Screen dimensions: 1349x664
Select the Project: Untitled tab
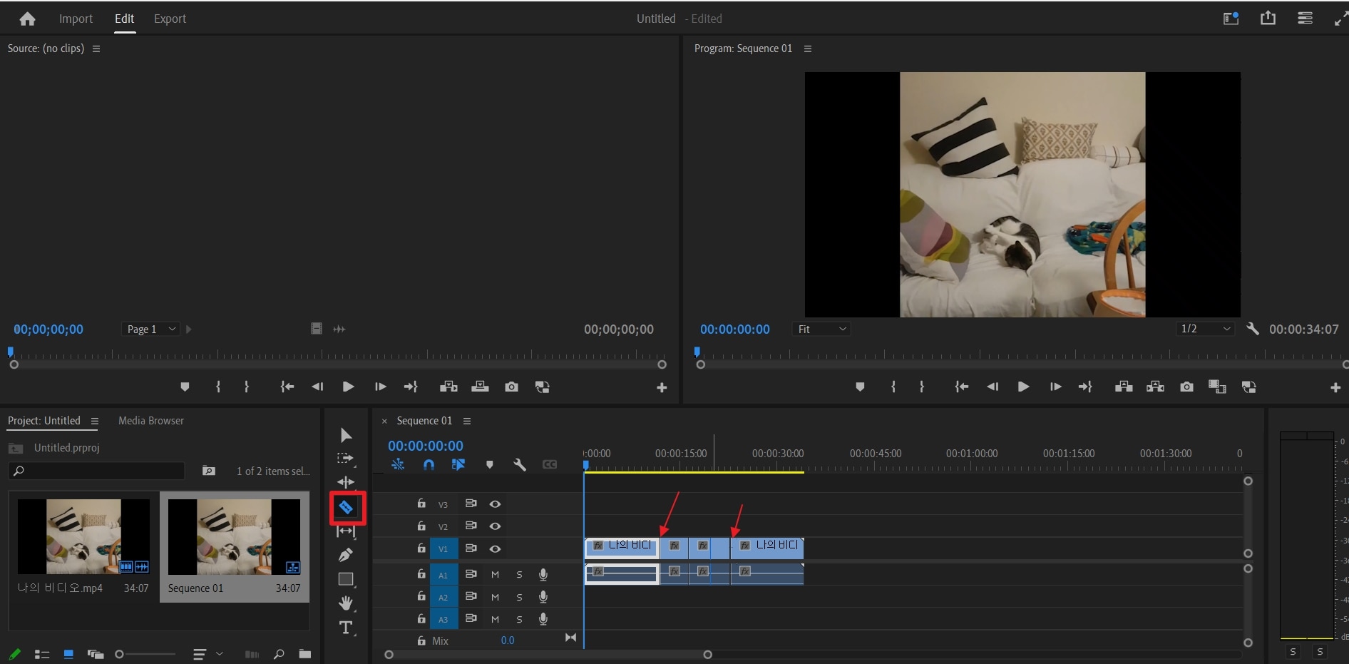coord(44,421)
